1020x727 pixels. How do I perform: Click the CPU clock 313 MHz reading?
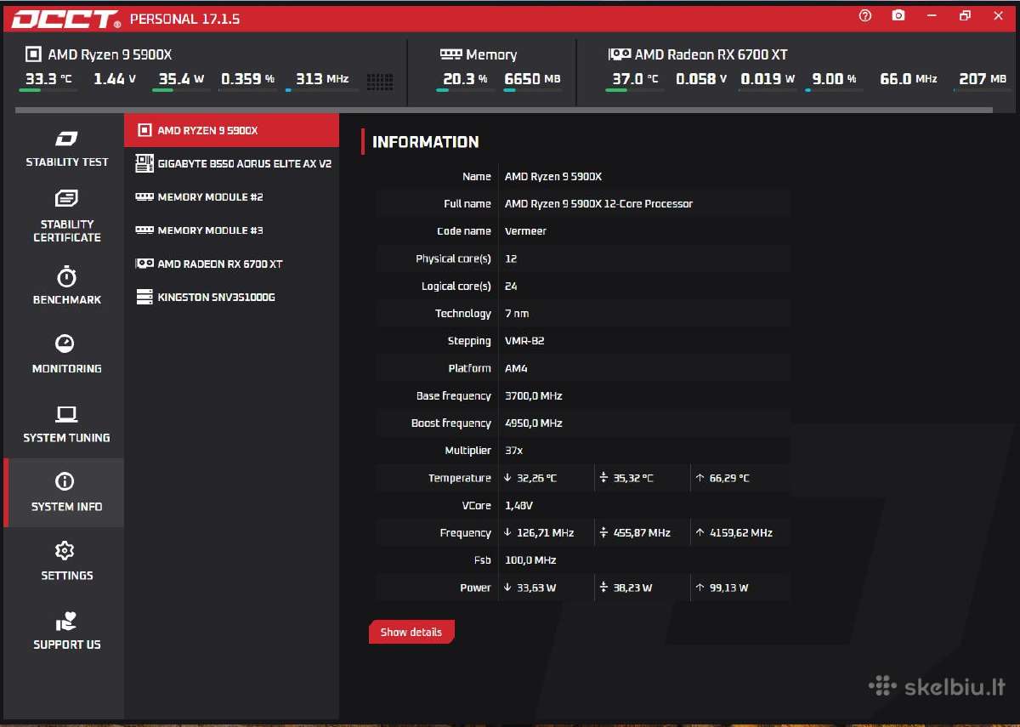322,78
